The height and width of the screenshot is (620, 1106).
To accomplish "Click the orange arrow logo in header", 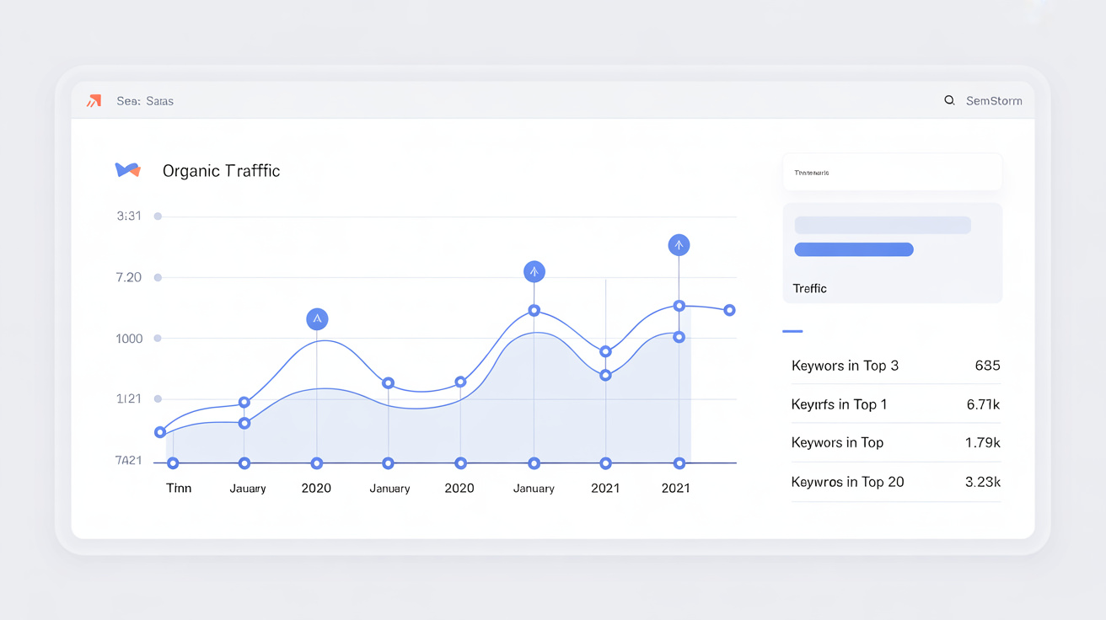I will point(94,101).
